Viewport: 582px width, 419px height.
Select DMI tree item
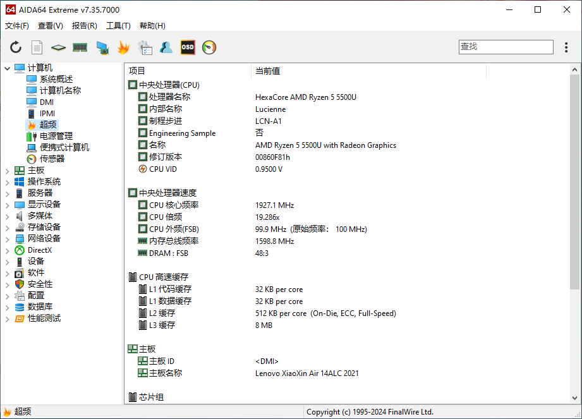coord(47,102)
